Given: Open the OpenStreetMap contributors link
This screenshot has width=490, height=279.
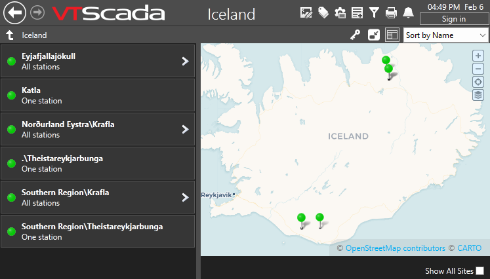Looking at the screenshot, I should tap(395, 248).
